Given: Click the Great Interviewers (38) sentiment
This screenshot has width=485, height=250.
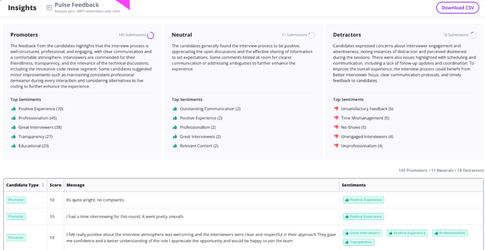Looking at the screenshot, I should (x=40, y=127).
